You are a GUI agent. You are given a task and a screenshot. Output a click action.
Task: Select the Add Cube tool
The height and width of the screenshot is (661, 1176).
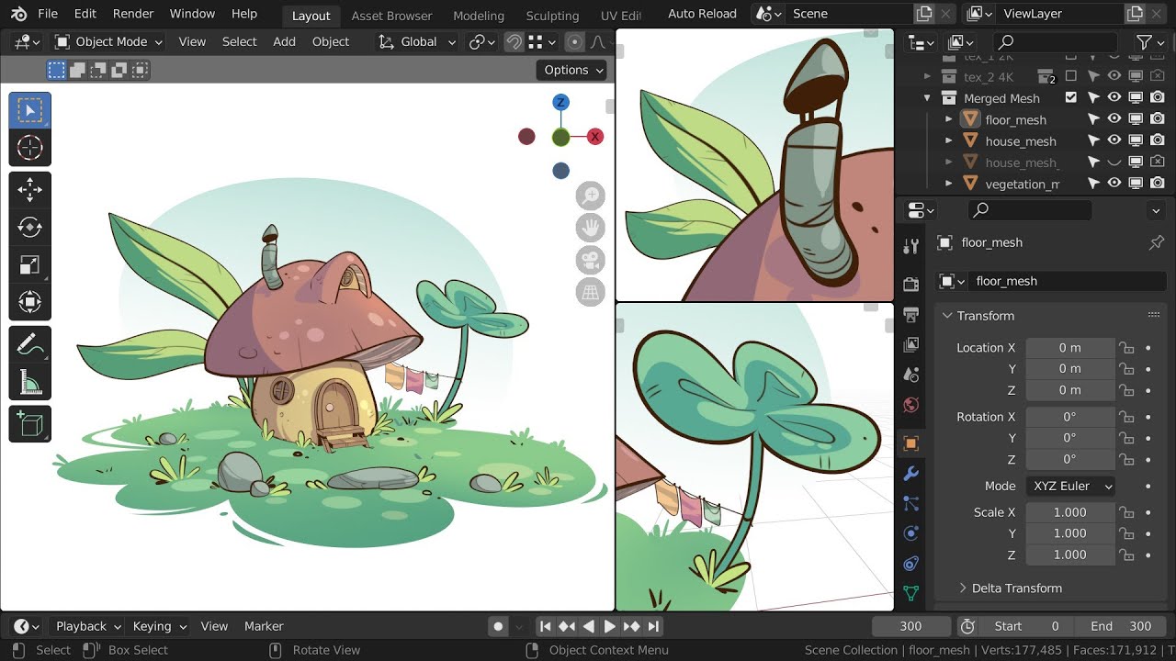[x=30, y=424]
